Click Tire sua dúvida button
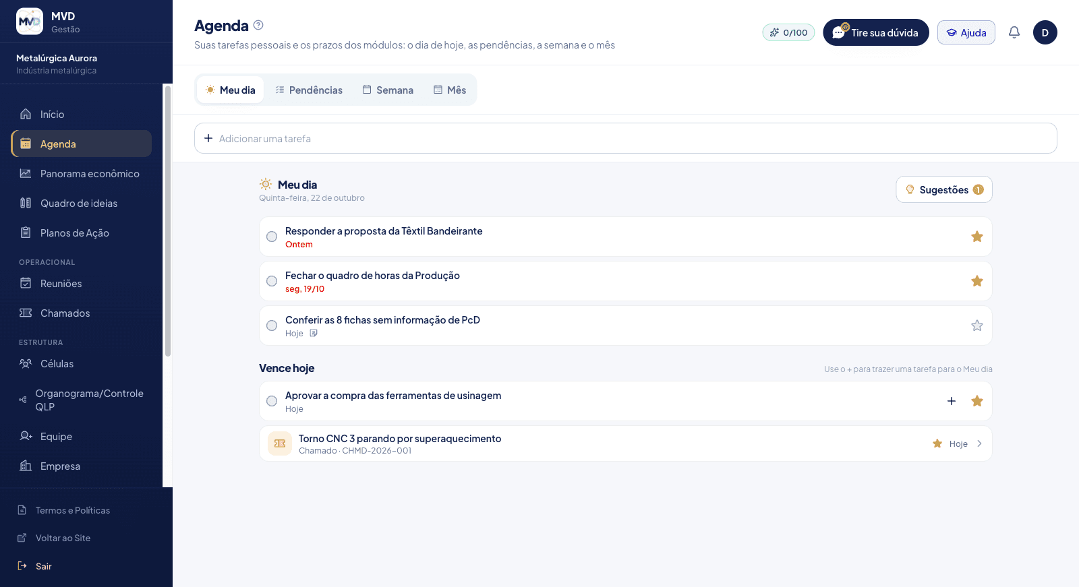1079x587 pixels. (x=876, y=32)
